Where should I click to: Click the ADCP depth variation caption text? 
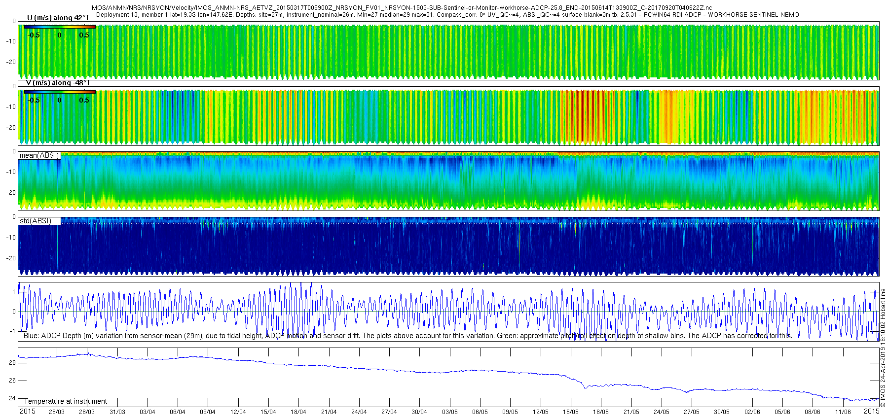408,336
